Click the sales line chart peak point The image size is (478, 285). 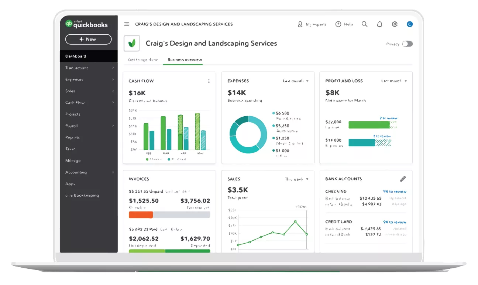295,222
